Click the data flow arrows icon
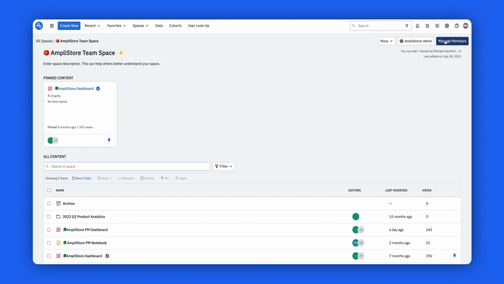Screen dimensions: 504x284 point(427,26)
